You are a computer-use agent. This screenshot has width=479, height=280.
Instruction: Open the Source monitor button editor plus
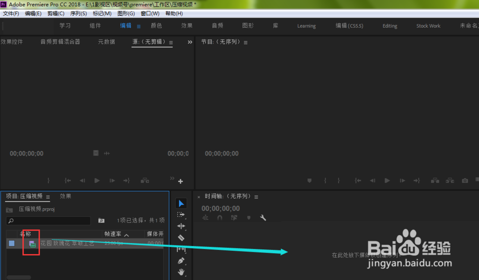coord(181,181)
